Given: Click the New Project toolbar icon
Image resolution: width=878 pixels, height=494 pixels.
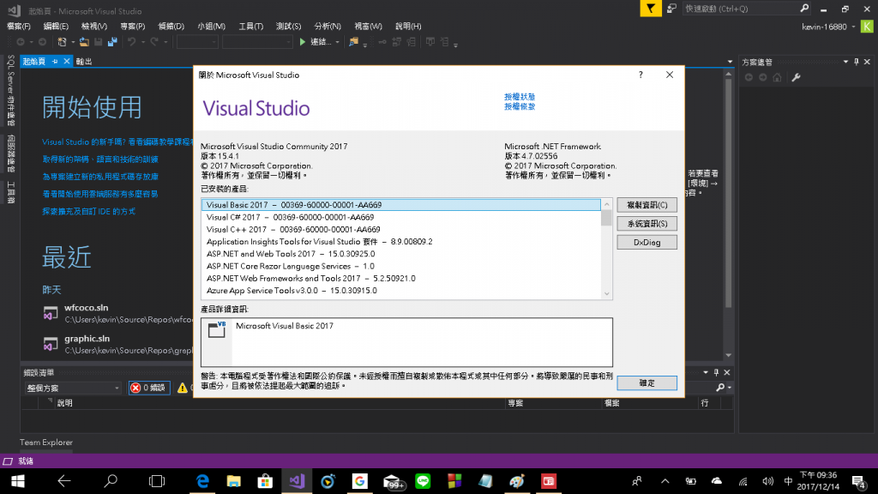Looking at the screenshot, I should point(62,42).
